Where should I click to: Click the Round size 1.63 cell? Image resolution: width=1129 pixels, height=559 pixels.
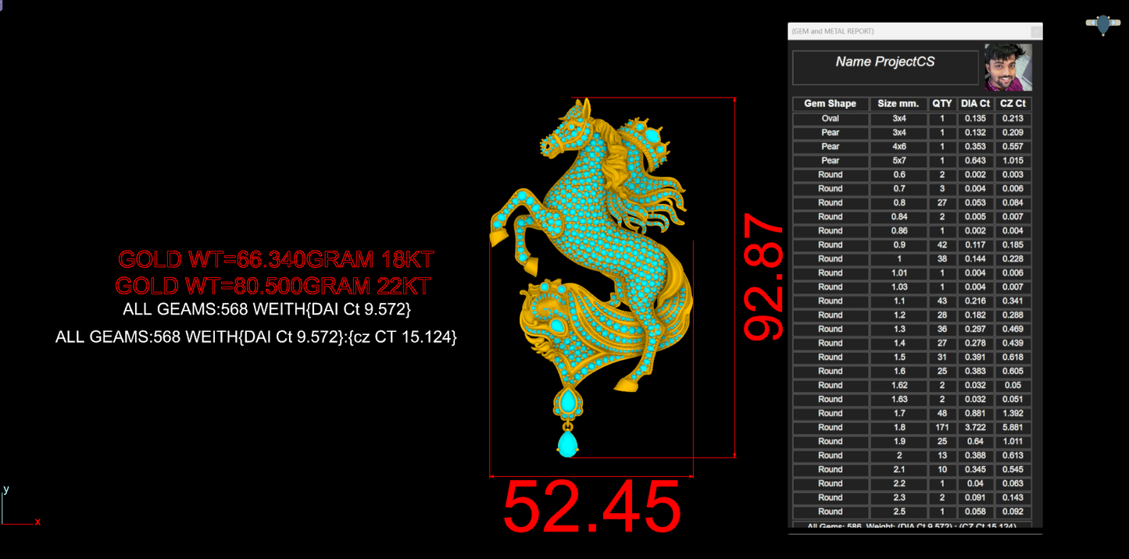[899, 400]
